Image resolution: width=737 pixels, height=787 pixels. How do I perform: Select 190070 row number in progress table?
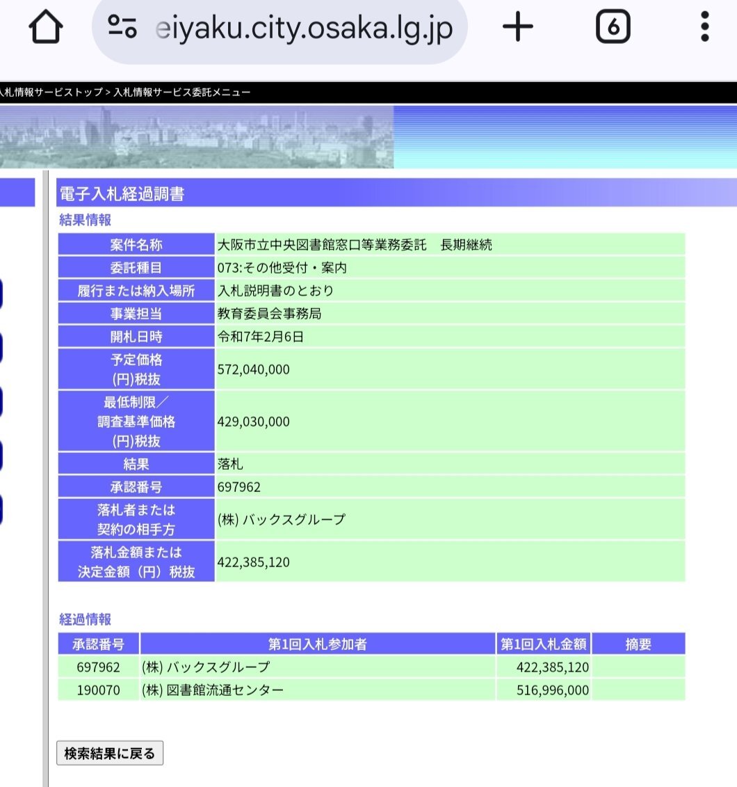[x=98, y=690]
